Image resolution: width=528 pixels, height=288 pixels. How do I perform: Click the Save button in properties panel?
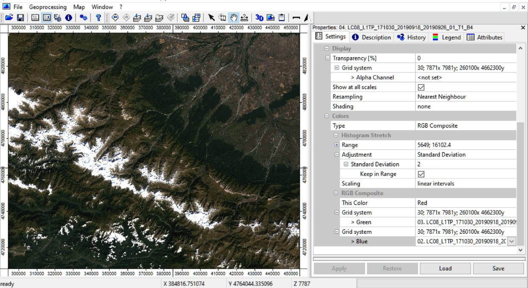[x=498, y=268]
